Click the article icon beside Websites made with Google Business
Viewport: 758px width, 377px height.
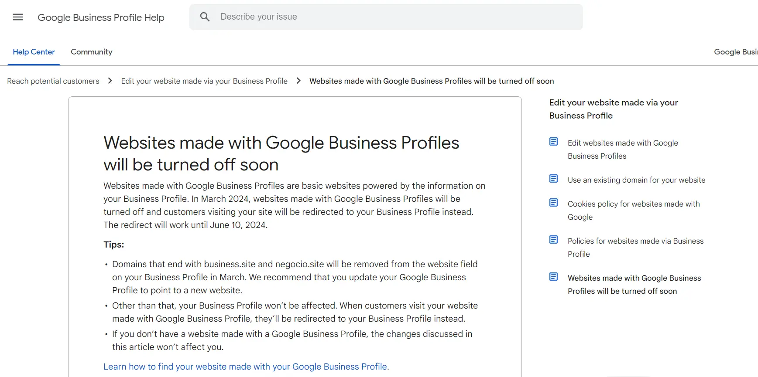(x=553, y=277)
